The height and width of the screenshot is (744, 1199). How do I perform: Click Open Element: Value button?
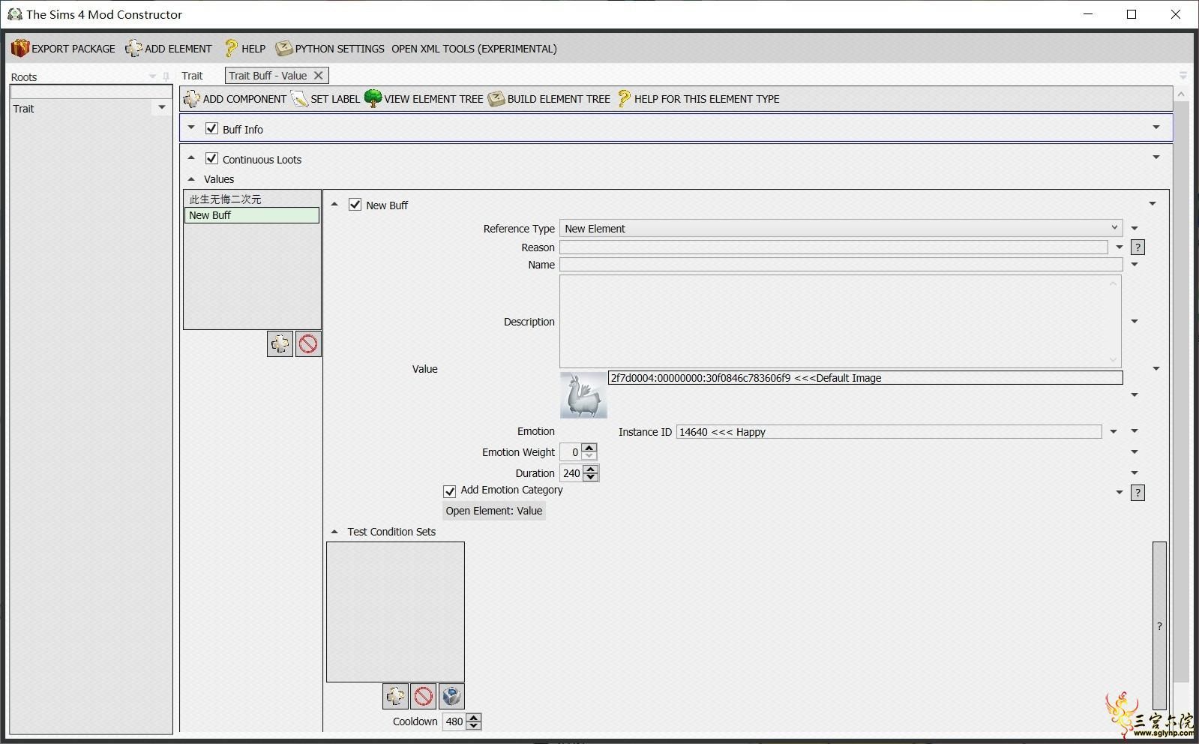493,511
